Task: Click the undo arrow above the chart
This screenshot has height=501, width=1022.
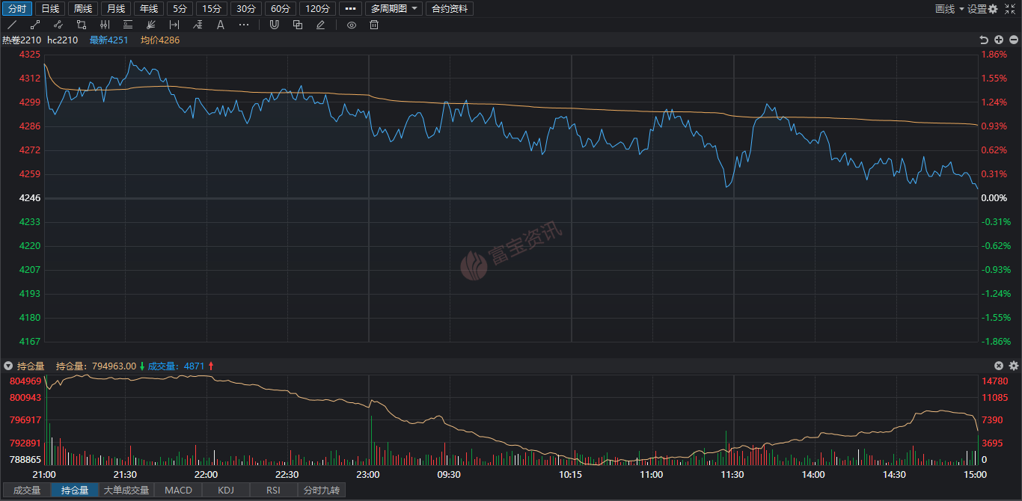Action: click(x=984, y=40)
